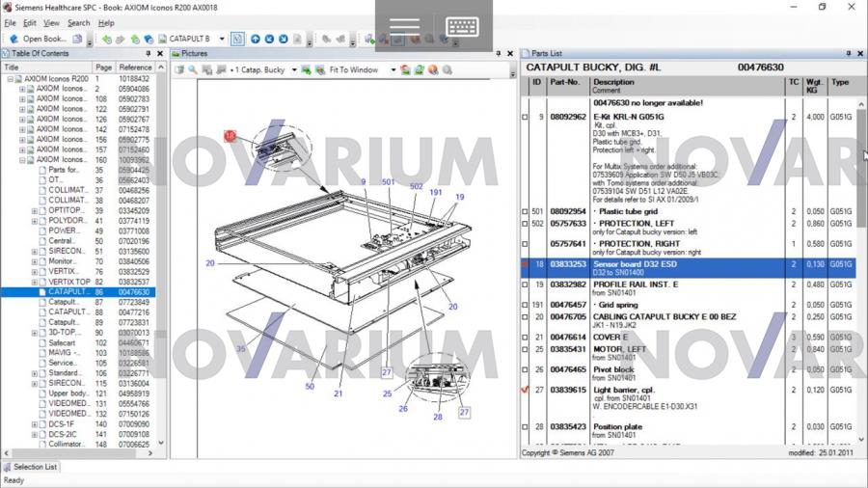Close the Pictures panel
This screenshot has height=488, width=868.
coord(510,54)
